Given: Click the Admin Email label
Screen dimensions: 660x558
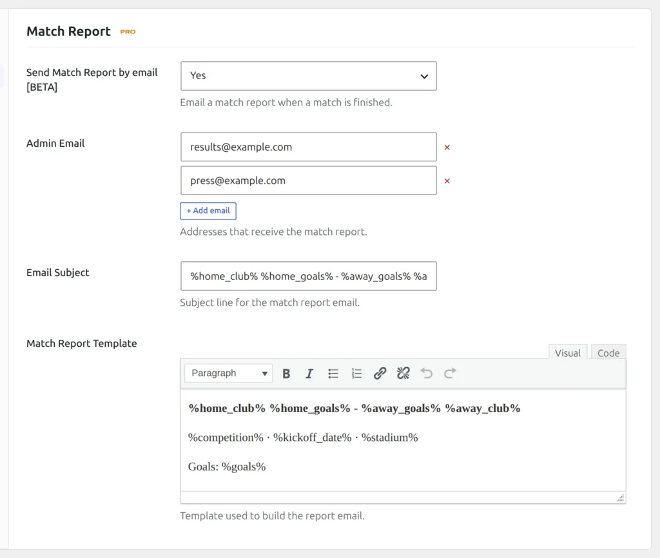Looking at the screenshot, I should 55,144.
